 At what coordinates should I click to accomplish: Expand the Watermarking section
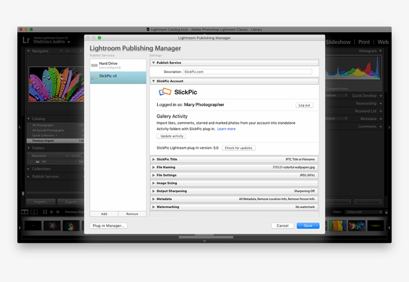coord(154,207)
